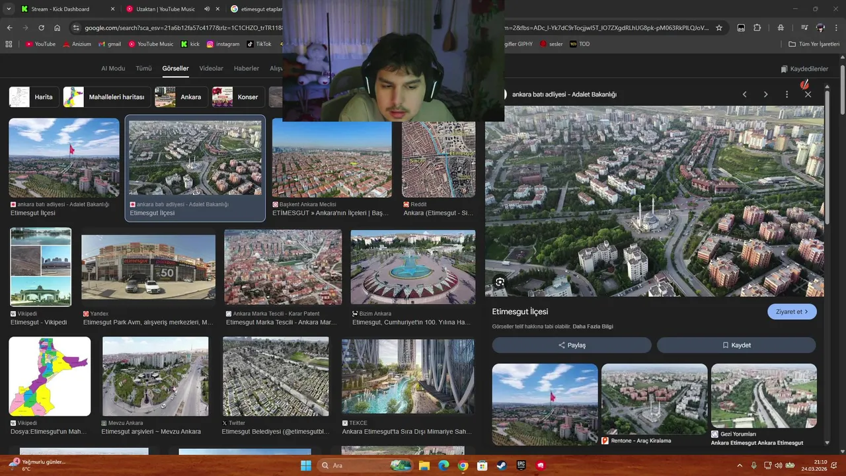Switch to the Uzaktan | YouTube Music tab

coord(165,9)
